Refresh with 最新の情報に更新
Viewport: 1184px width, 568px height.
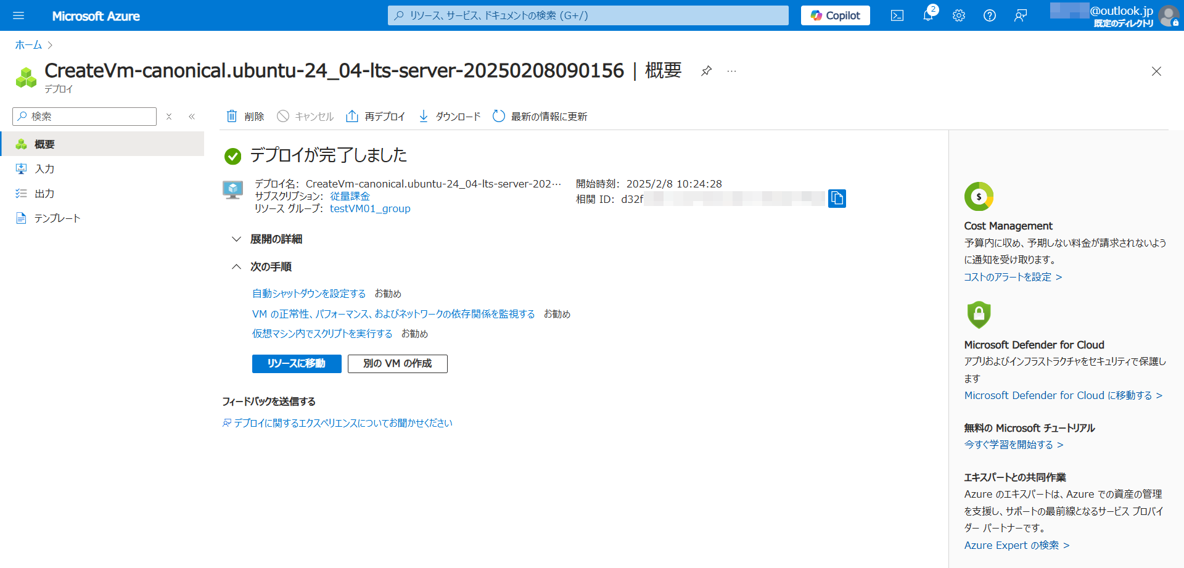pos(540,117)
